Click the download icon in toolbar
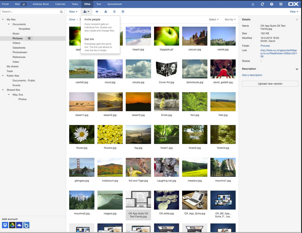Screen dimensions: 302x233 click(106, 12)
